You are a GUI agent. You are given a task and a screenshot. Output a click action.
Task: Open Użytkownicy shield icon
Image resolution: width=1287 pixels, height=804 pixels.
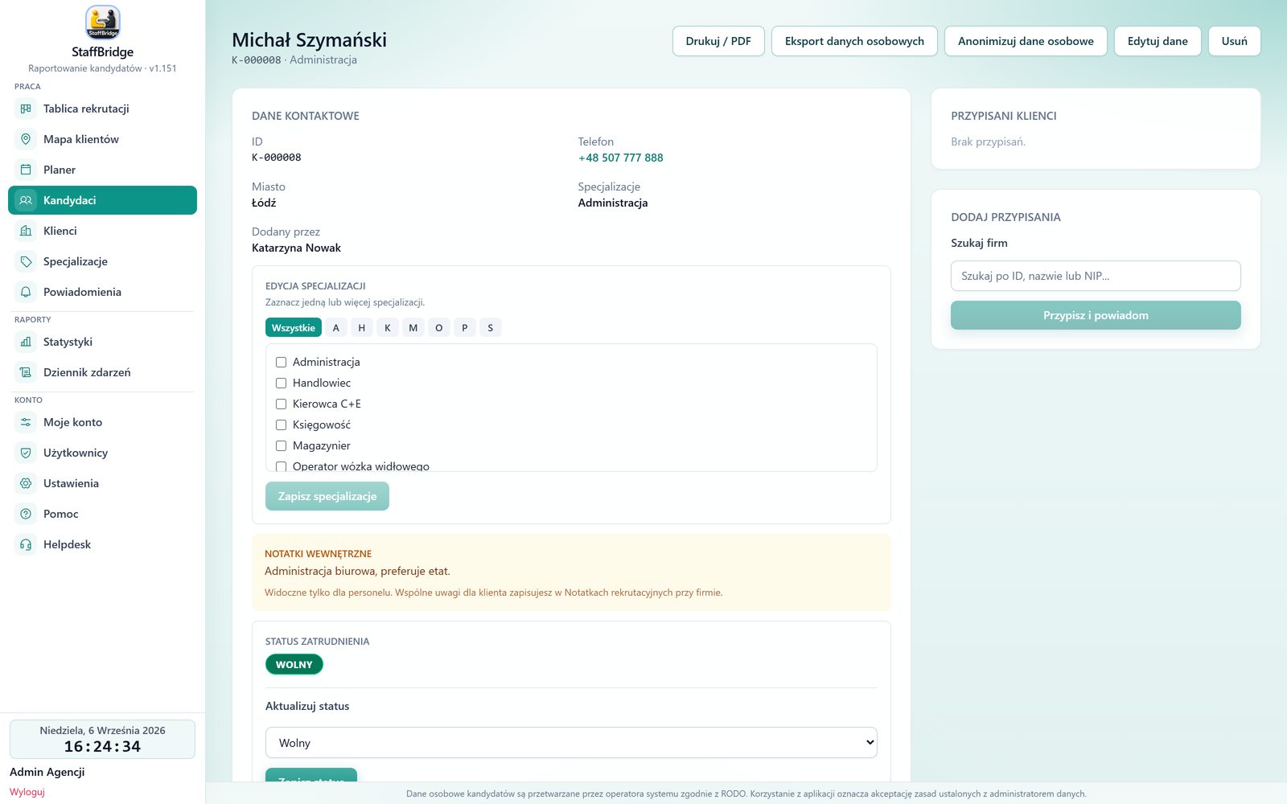pos(26,453)
